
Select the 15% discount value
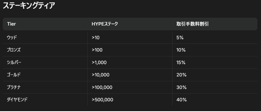pos(181,62)
